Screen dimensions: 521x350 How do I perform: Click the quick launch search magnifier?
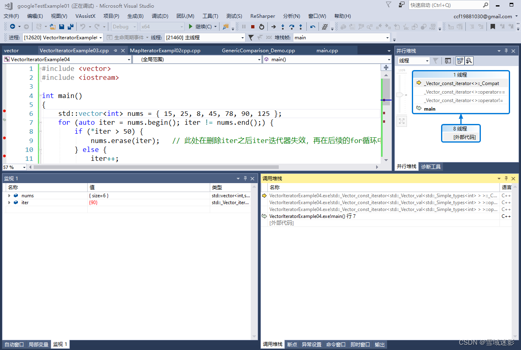point(485,5)
